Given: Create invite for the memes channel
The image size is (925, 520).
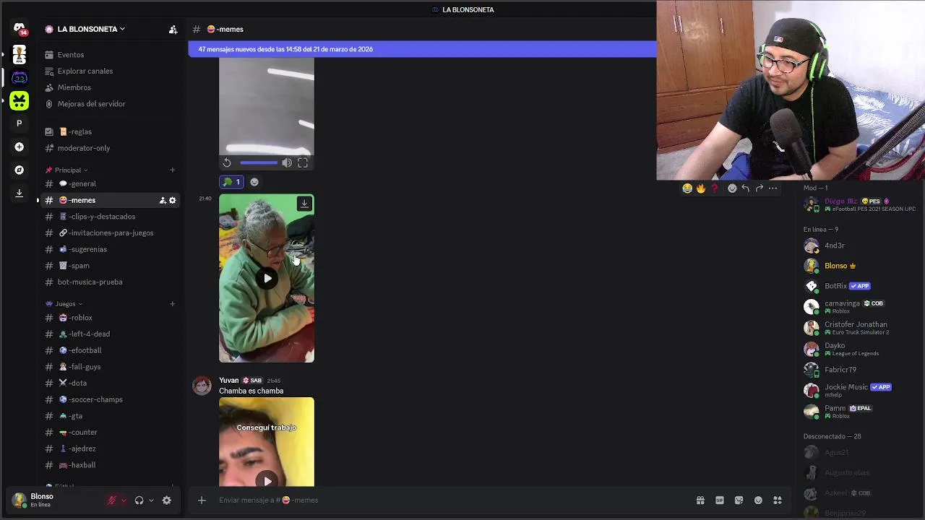Looking at the screenshot, I should (x=163, y=200).
